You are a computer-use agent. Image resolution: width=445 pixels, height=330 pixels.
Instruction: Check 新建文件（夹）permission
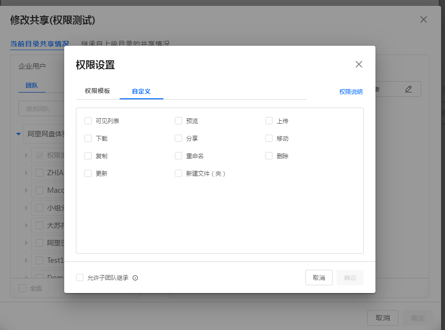tap(178, 173)
